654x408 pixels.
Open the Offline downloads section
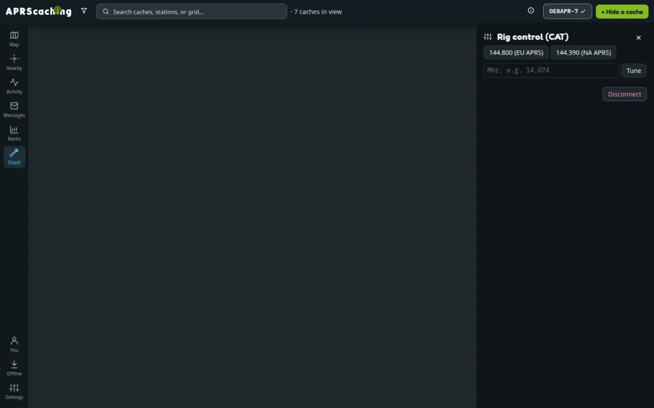(14, 368)
